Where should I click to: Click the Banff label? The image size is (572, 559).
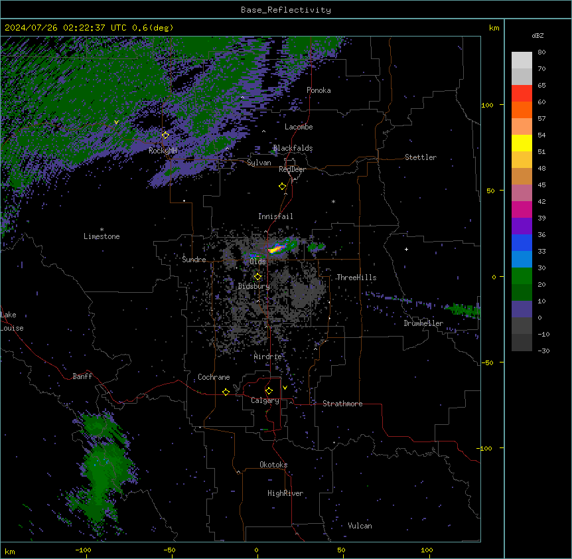(82, 376)
